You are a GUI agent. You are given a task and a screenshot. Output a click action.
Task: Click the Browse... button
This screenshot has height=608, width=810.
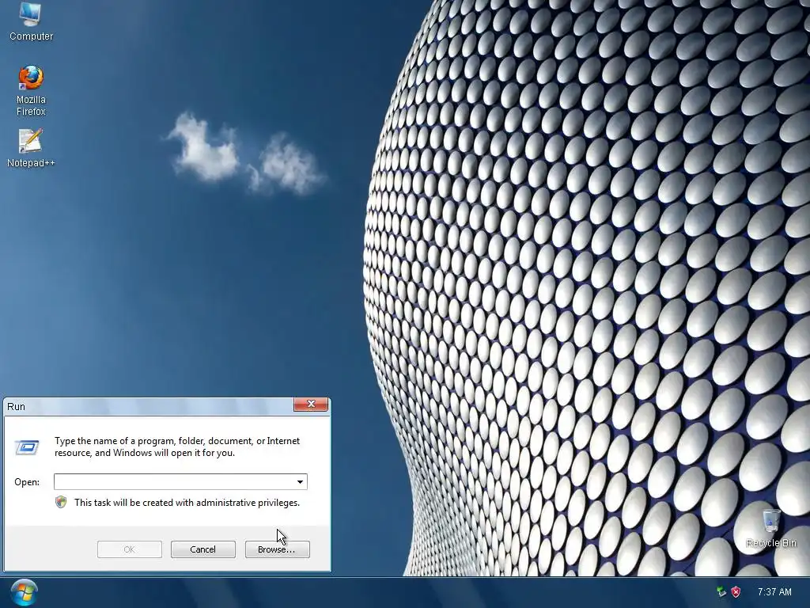pyautogui.click(x=277, y=549)
